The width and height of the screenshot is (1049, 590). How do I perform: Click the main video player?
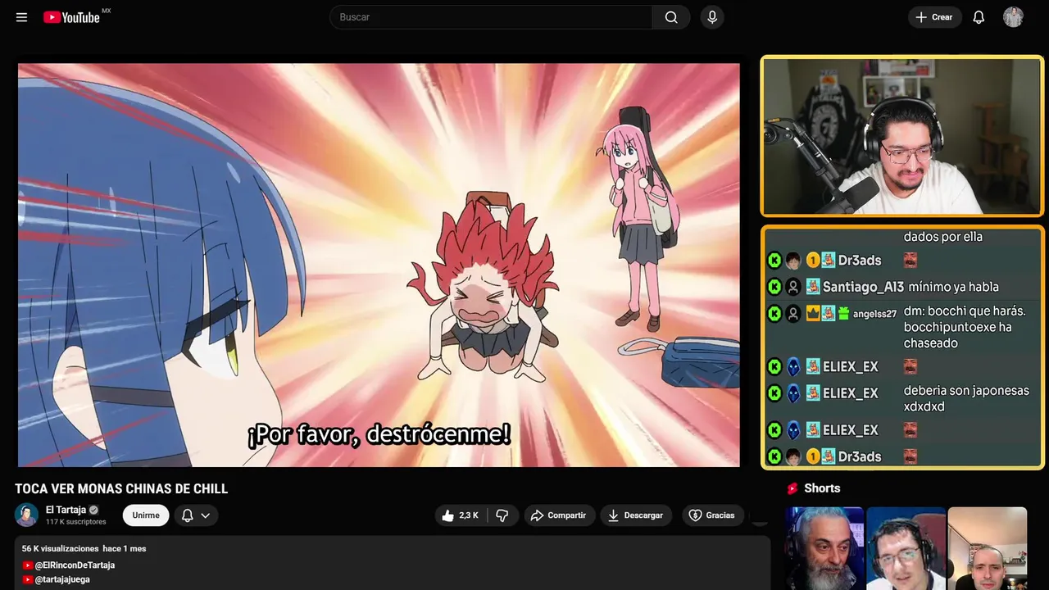[x=379, y=265]
